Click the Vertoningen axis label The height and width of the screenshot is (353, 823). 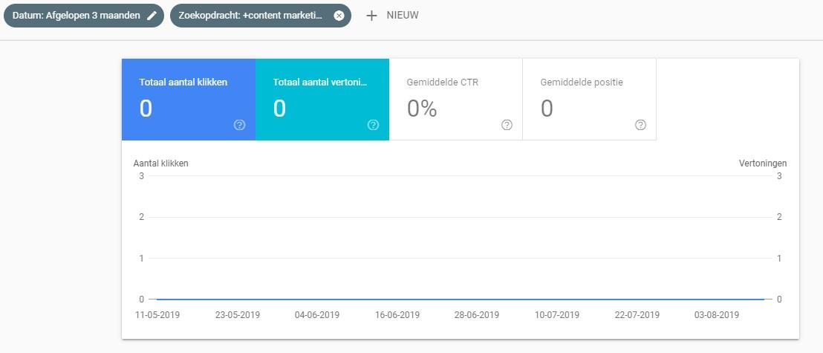pos(763,163)
